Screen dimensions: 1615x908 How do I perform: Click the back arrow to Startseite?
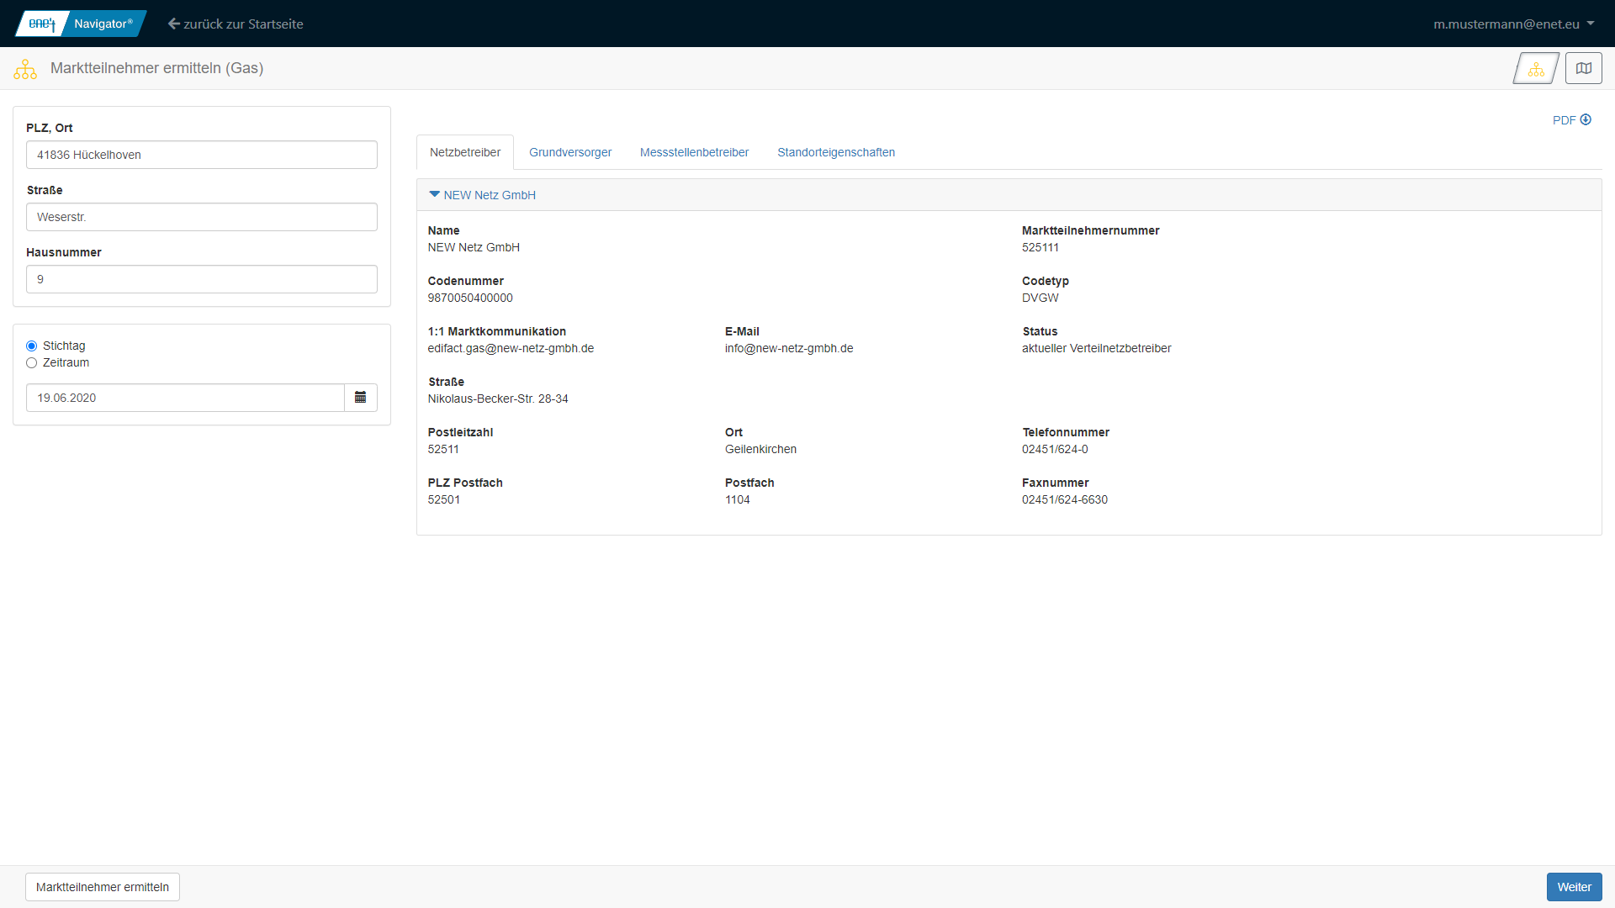click(x=174, y=24)
